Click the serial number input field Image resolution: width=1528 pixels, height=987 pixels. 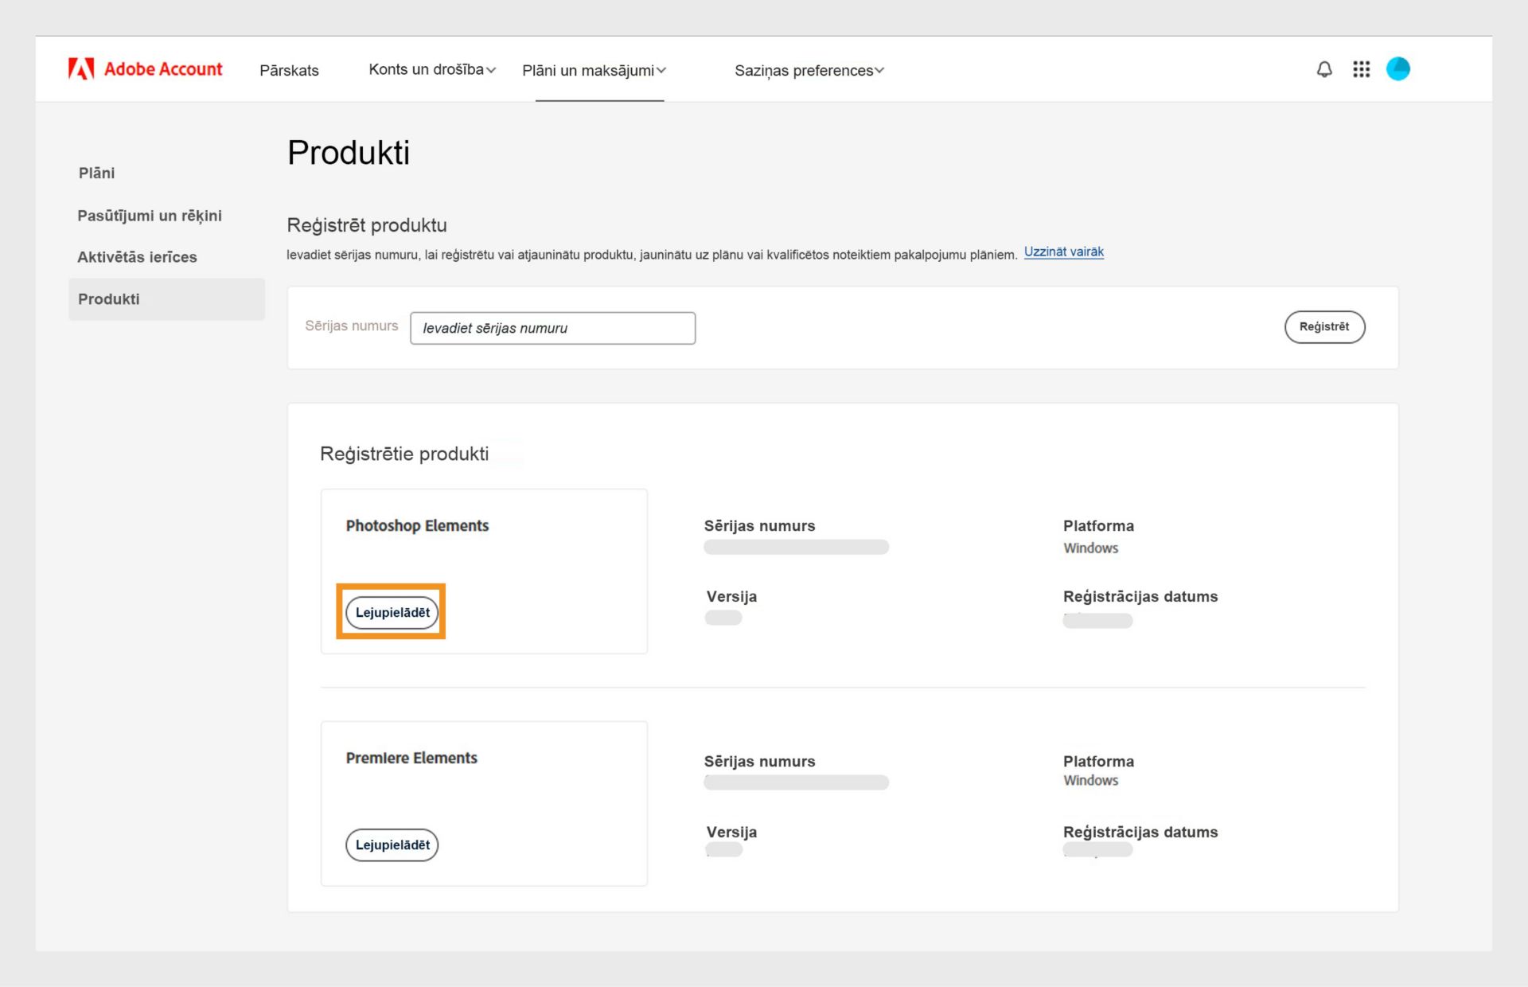click(x=552, y=328)
